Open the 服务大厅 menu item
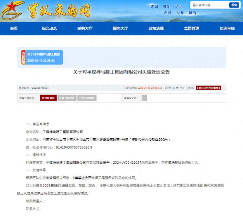 (x=120, y=29)
